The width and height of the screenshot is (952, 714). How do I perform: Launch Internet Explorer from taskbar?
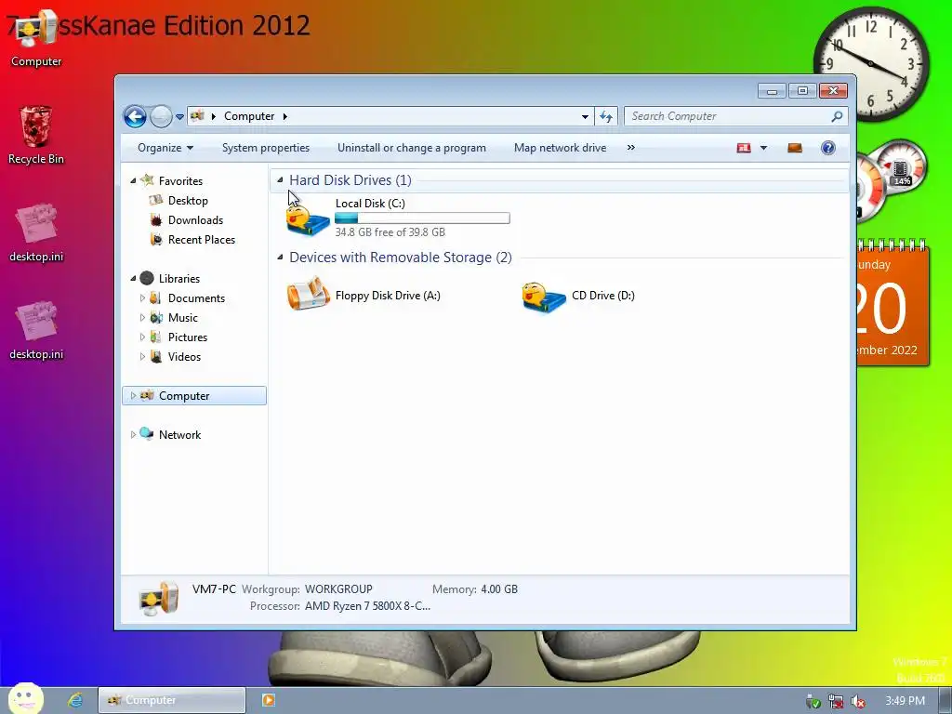tap(75, 700)
